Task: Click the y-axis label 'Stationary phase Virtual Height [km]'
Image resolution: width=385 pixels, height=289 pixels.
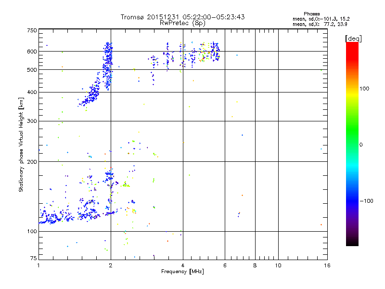Action: click(x=21, y=144)
